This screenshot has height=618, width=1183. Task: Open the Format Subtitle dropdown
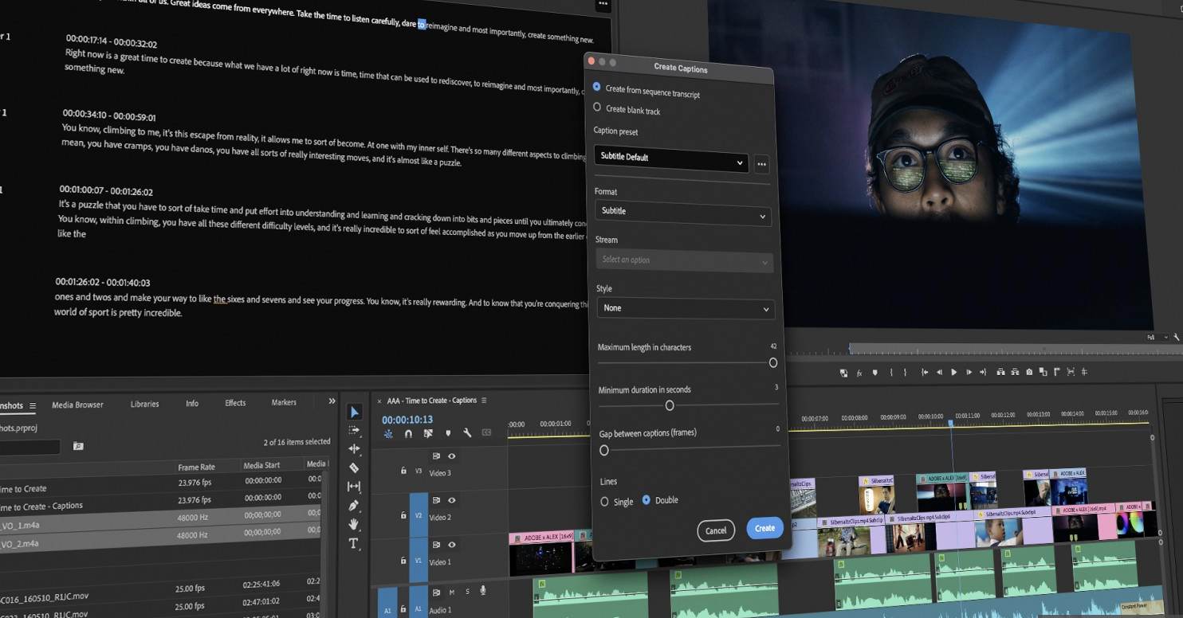point(683,214)
